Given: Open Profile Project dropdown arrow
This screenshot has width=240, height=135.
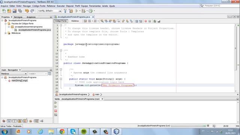Looking at the screenshot, I should click(x=94, y=11).
